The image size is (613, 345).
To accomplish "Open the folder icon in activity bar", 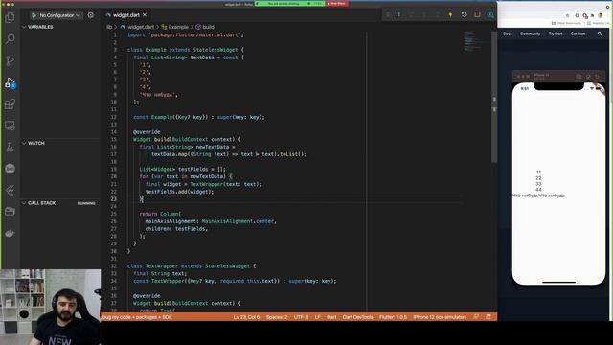I will pos(11,212).
